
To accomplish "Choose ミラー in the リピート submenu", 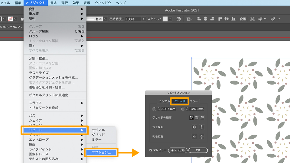I will 101,139.
